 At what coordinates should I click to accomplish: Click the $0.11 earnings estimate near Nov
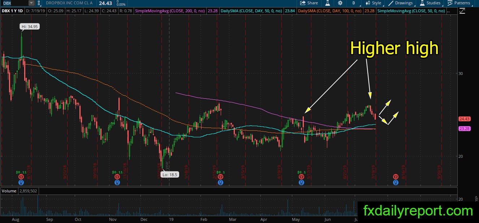tap(117, 172)
